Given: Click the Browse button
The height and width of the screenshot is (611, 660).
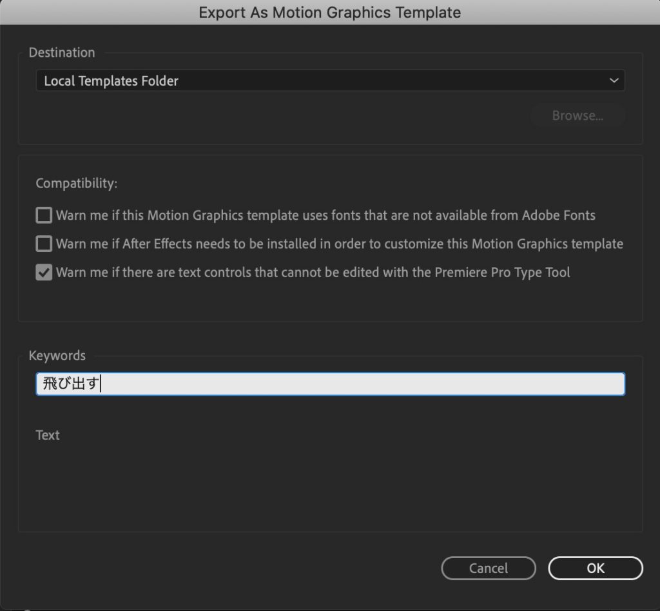Looking at the screenshot, I should (x=577, y=115).
